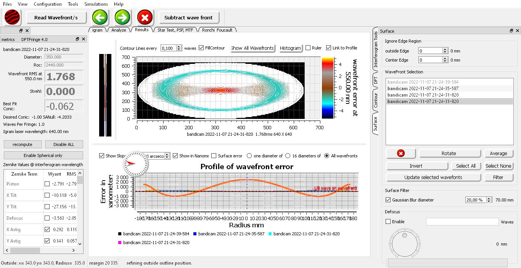
Task: Open the Simulations menu
Action: point(96,4)
